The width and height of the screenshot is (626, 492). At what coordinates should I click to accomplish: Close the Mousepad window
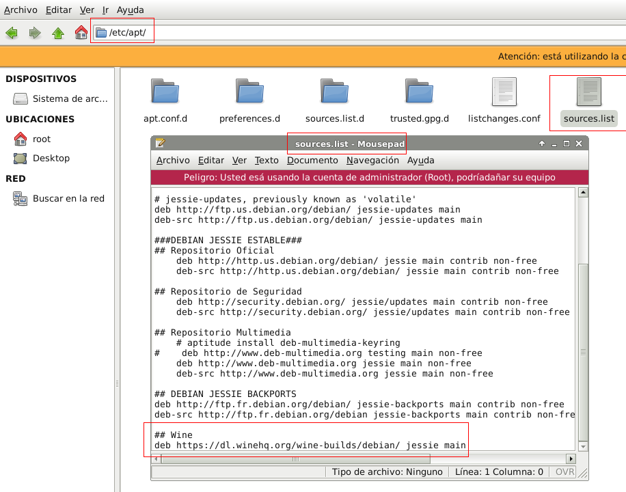click(x=579, y=143)
